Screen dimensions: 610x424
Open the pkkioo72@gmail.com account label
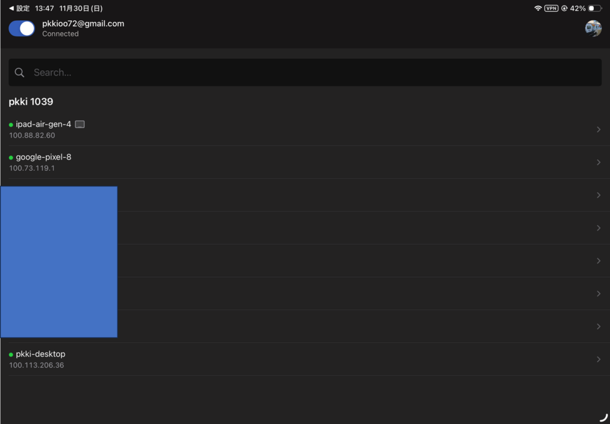click(83, 24)
